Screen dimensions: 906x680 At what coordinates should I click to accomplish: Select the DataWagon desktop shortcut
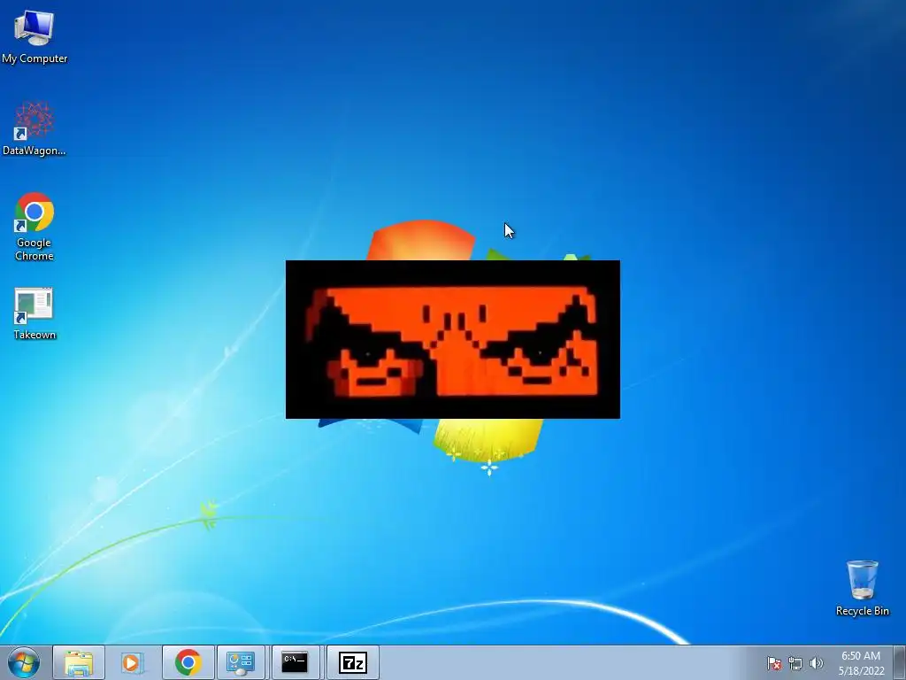point(35,128)
